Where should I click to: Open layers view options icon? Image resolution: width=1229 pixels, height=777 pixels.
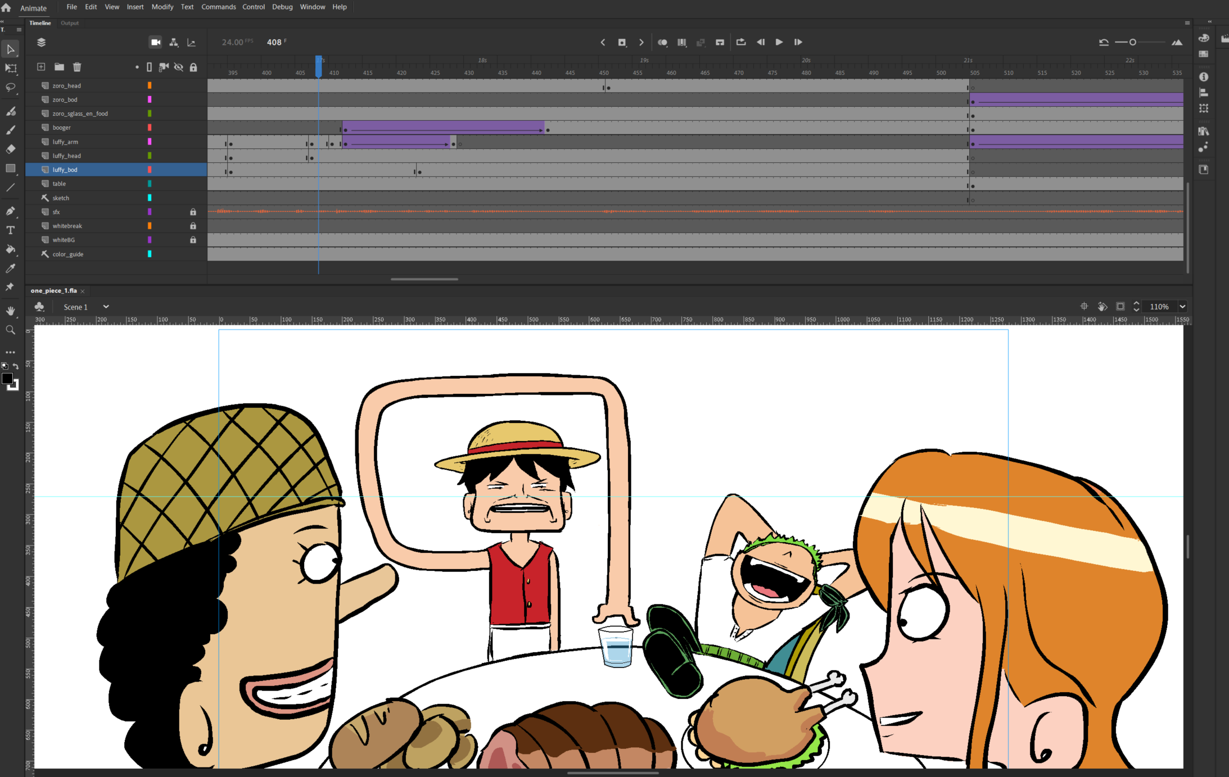[41, 42]
